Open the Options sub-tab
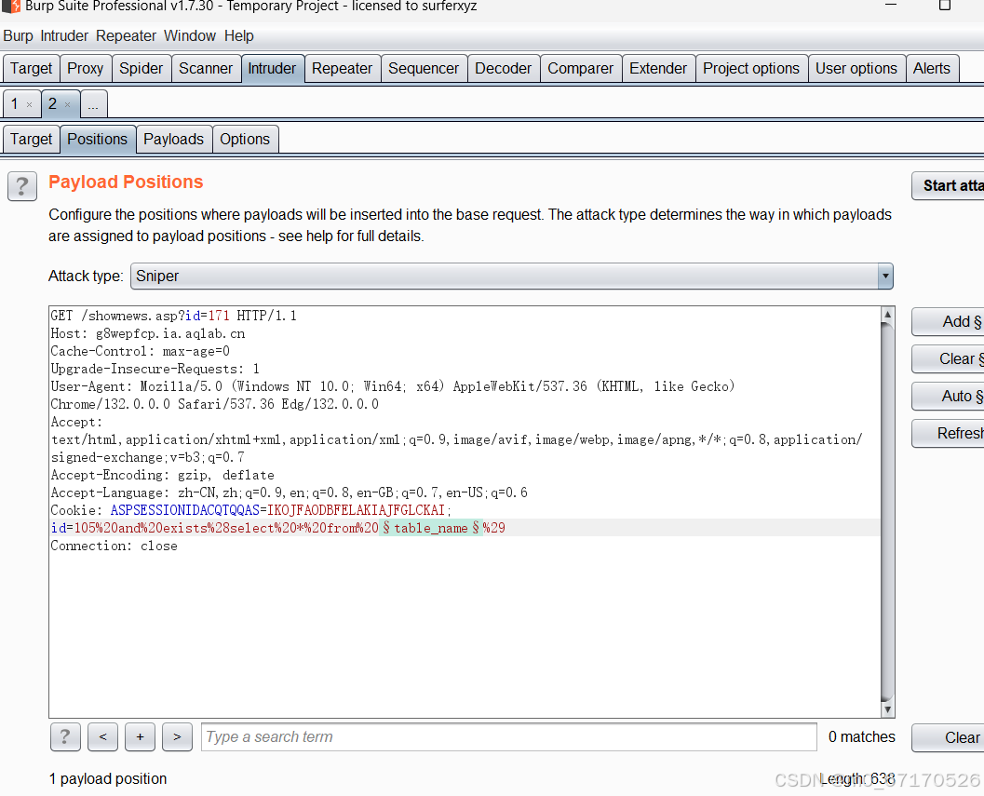Screen dimensions: 984x796 click(x=245, y=140)
